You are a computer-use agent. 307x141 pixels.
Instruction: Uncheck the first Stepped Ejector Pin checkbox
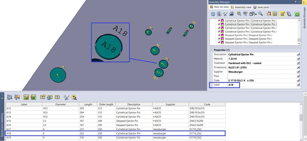(219, 35)
